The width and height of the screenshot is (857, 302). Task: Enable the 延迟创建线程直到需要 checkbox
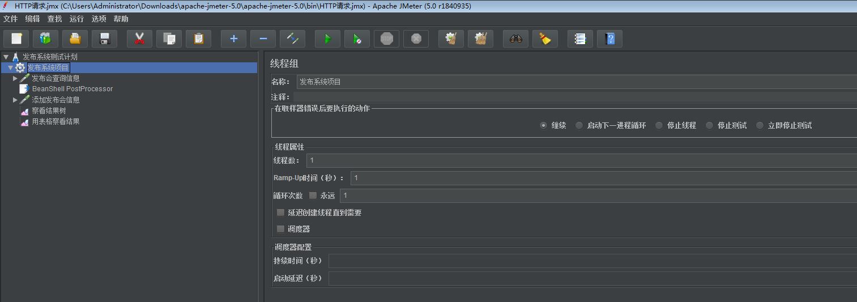280,212
